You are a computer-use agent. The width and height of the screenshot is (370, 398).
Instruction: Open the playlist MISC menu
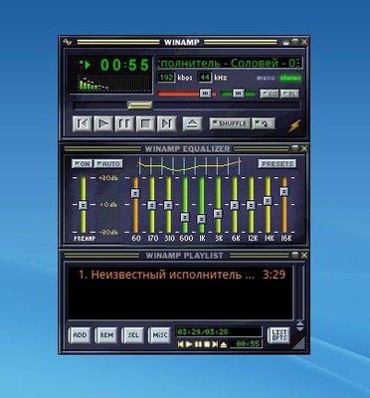[159, 335]
